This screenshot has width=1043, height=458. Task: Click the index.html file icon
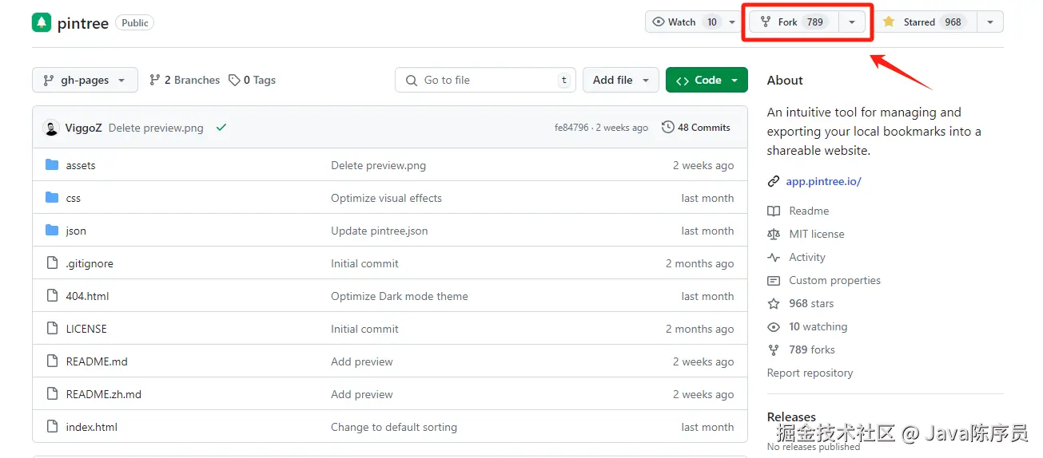[52, 427]
